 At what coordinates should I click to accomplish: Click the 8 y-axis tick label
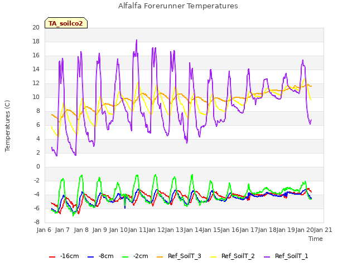pos(38,111)
